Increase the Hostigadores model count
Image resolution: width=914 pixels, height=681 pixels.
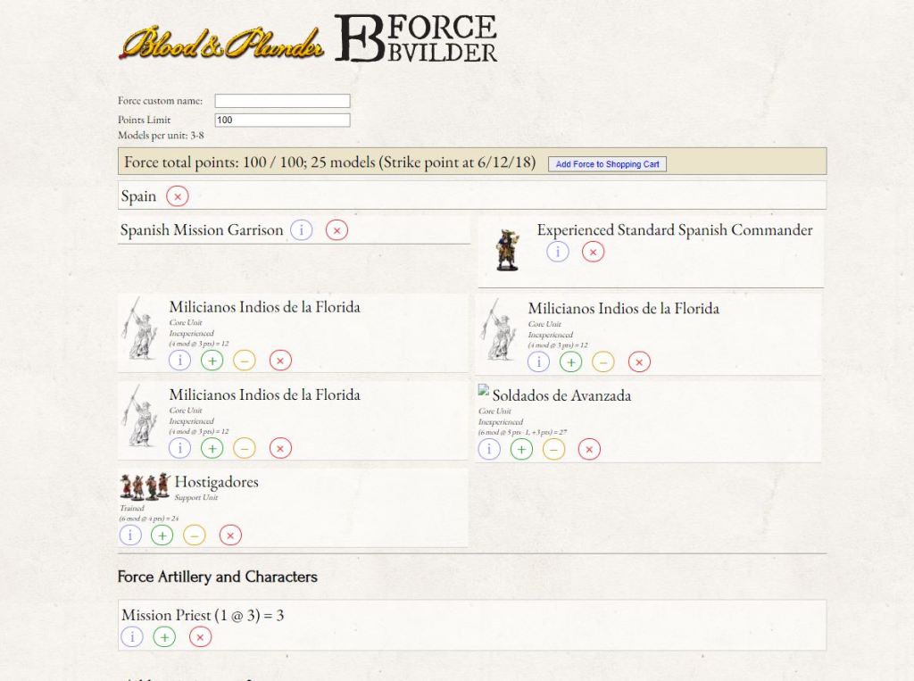pyautogui.click(x=162, y=536)
